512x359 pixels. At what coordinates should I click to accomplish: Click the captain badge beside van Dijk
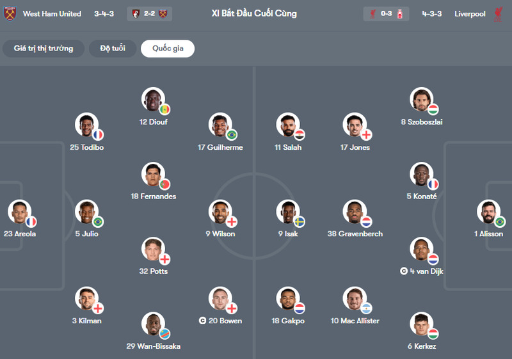(x=404, y=271)
